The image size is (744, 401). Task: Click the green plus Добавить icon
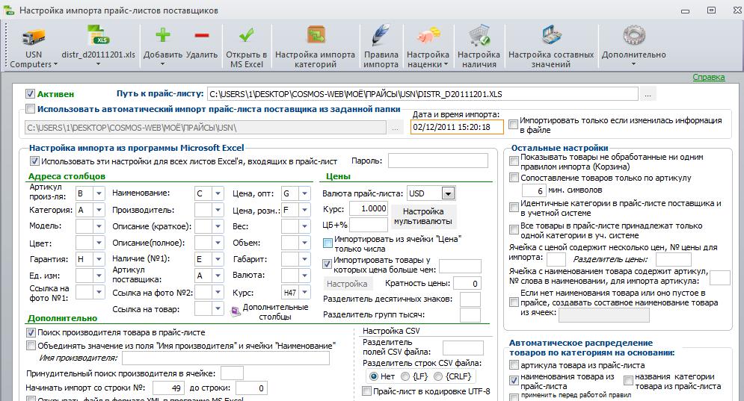click(x=163, y=36)
